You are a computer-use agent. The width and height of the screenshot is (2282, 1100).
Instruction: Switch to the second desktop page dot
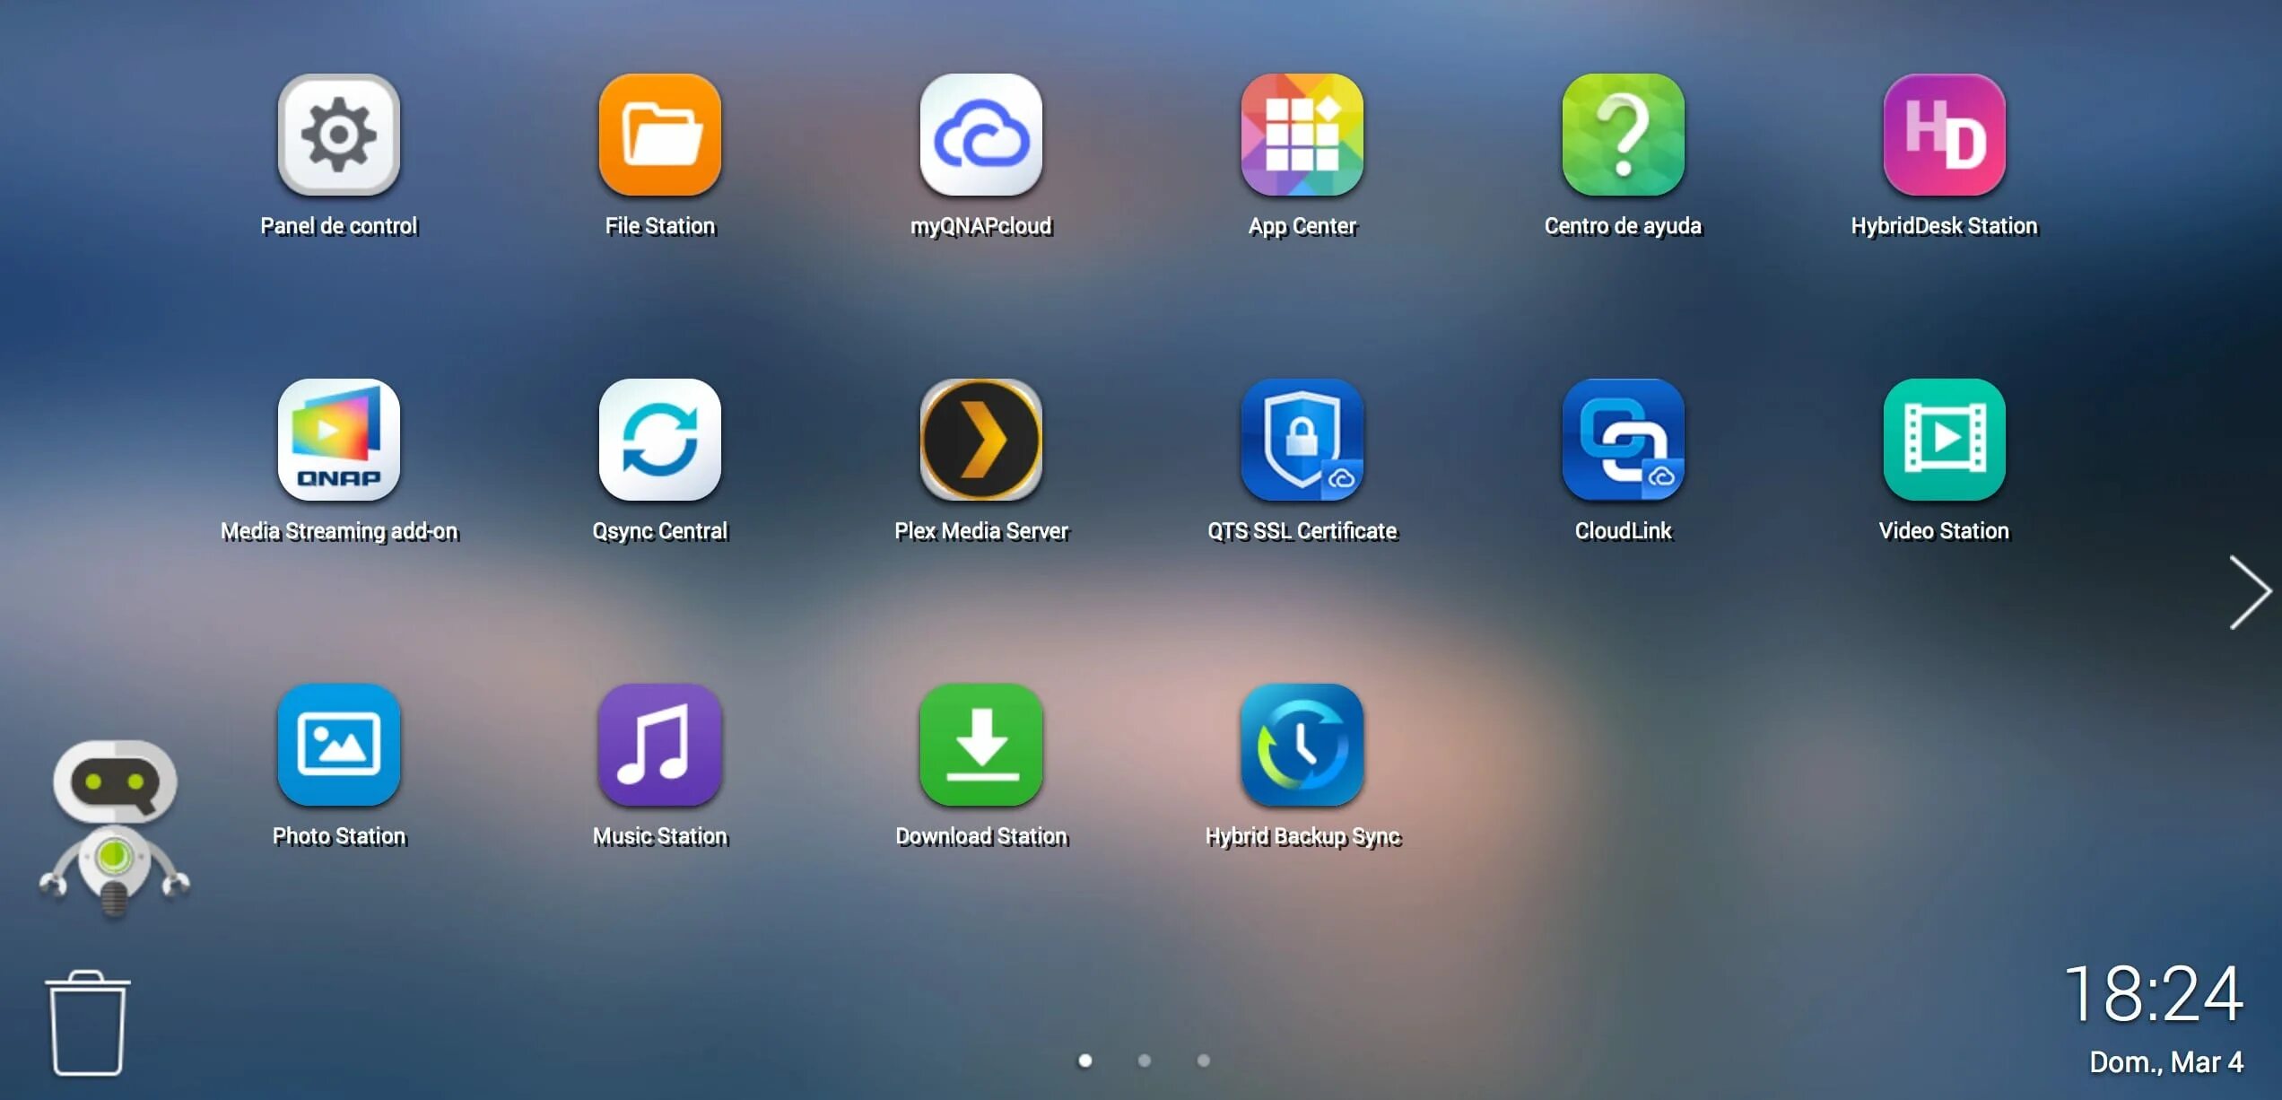pyautogui.click(x=1144, y=1061)
